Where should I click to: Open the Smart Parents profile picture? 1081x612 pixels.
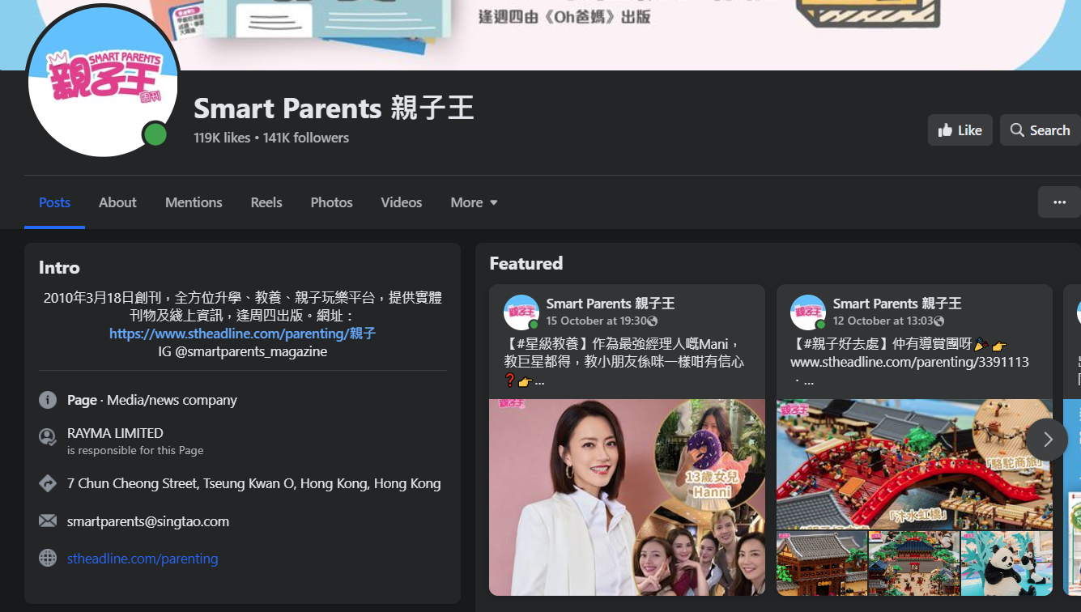[102, 82]
